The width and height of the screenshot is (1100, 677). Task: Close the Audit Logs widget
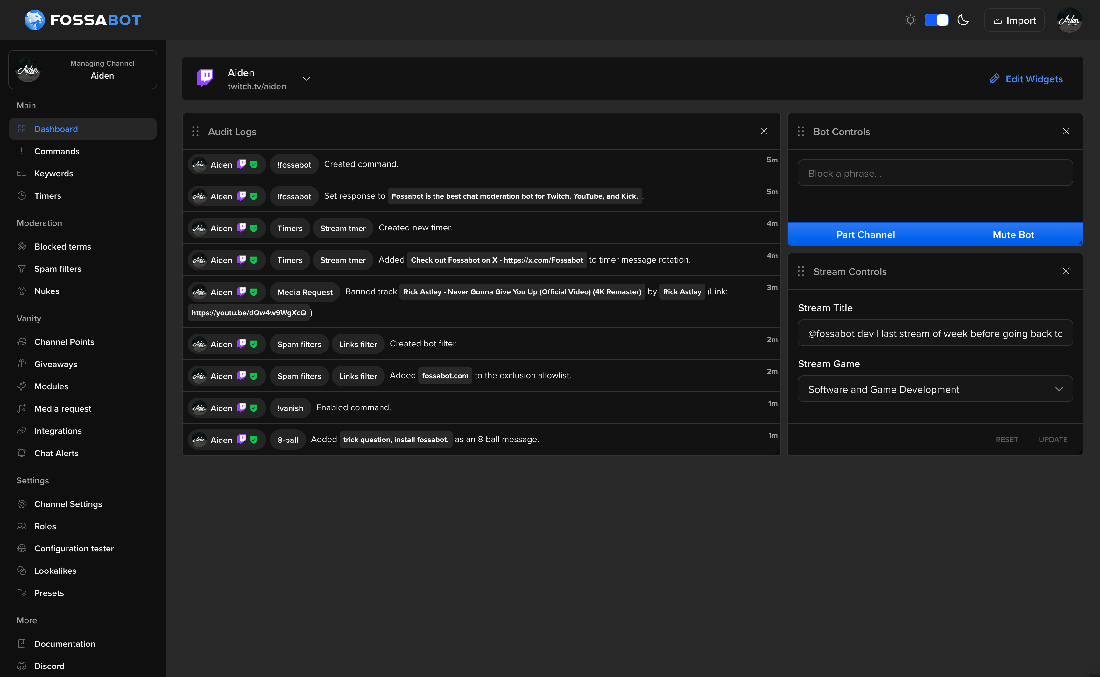coord(764,131)
